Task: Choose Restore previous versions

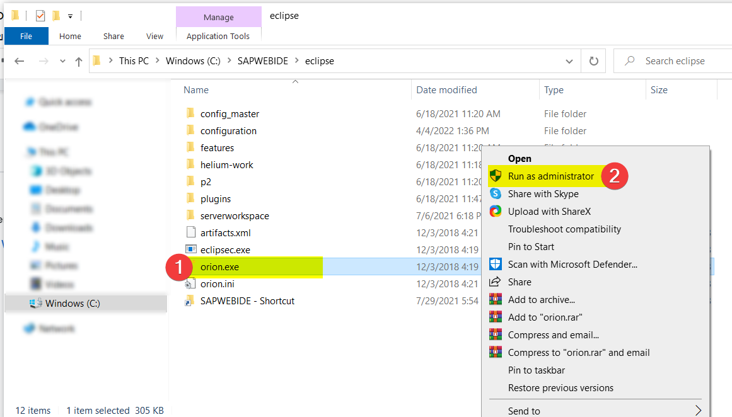Action: (x=561, y=388)
